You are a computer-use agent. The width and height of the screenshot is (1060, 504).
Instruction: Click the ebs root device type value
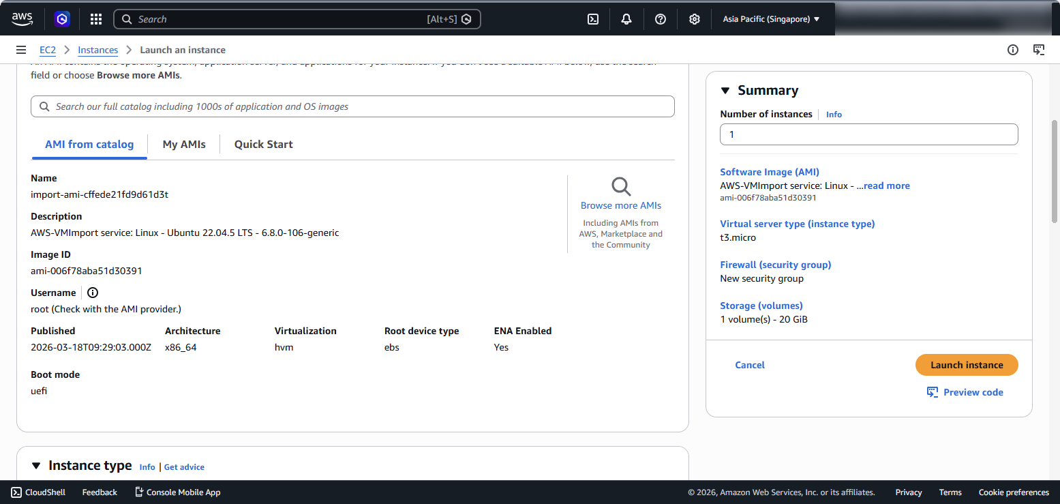(x=392, y=347)
